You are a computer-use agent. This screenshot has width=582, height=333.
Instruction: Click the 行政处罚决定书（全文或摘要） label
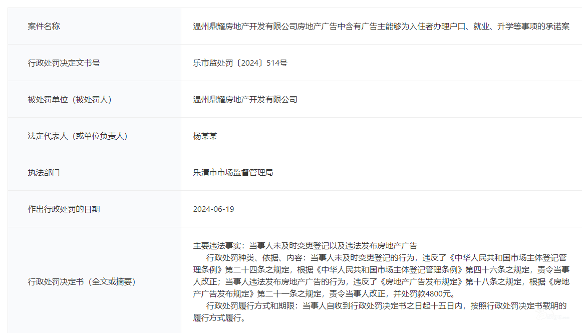[x=82, y=282]
